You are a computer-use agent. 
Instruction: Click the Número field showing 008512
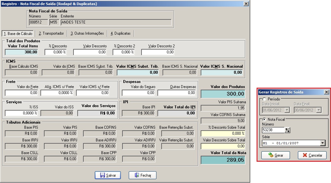coord(38,22)
